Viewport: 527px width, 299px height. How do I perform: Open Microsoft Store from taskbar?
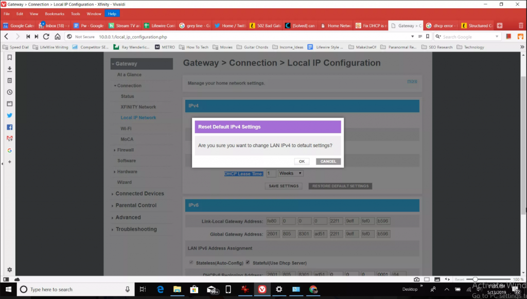194,289
